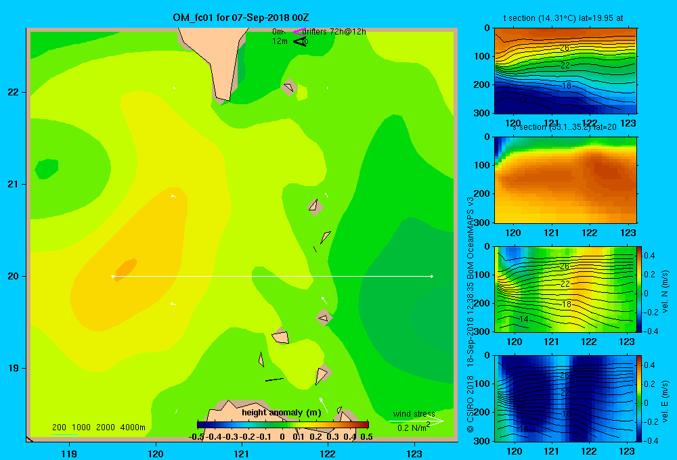The image size is (677, 460).
Task: Click the '26' contour label in temperature section
Action: [x=565, y=48]
